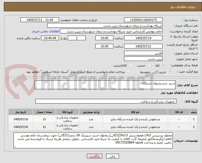
Task: Click the general description text area اسید شستشوی دستگاه
Action: click(105, 85)
